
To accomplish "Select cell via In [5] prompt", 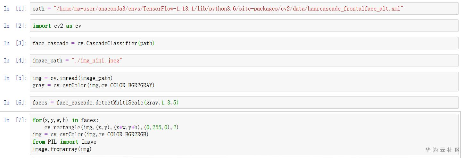I will [15, 78].
